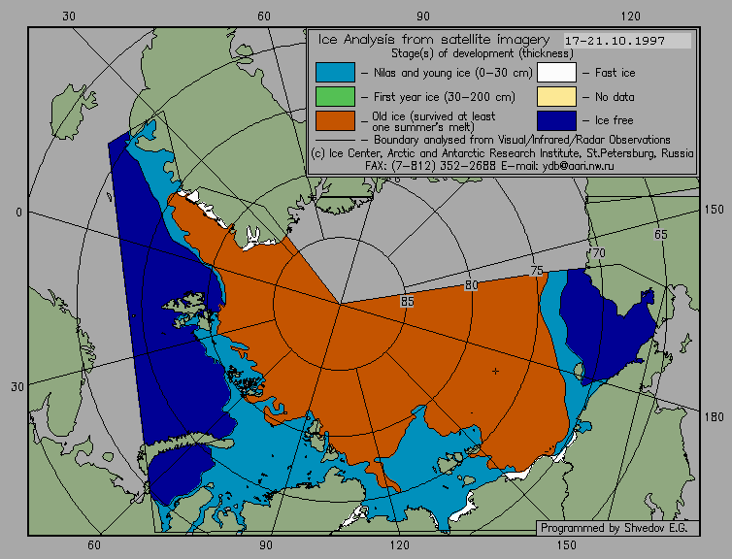Image resolution: width=732 pixels, height=559 pixels.
Task: Click the 80 latitude label
Action: coord(471,285)
